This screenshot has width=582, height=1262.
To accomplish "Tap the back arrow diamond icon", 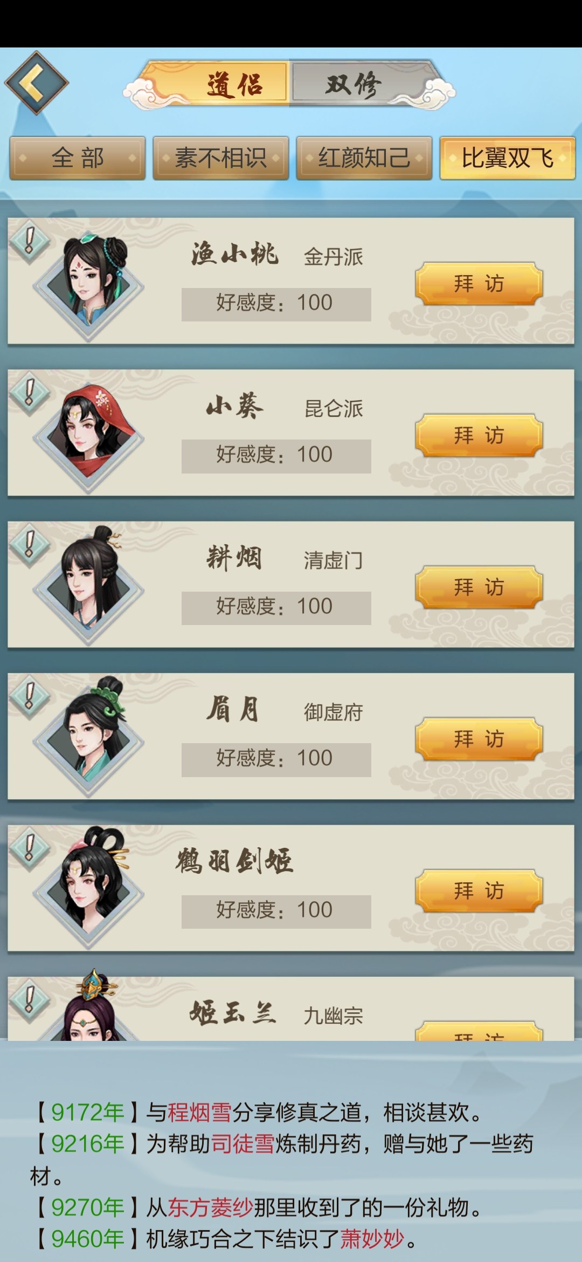I will [36, 83].
